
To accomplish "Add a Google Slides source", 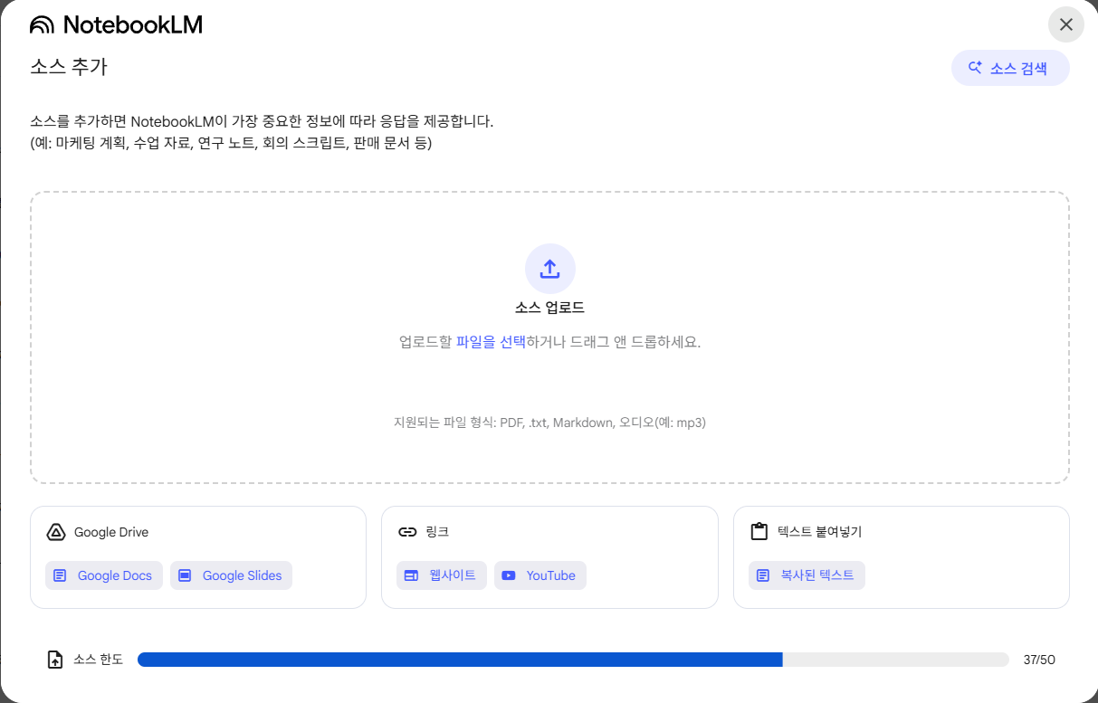I will pos(231,575).
